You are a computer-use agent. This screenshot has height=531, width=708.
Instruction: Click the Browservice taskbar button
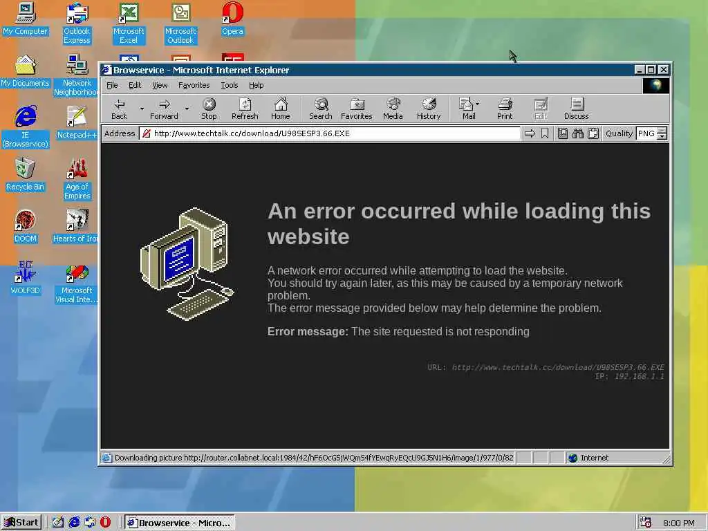point(180,523)
